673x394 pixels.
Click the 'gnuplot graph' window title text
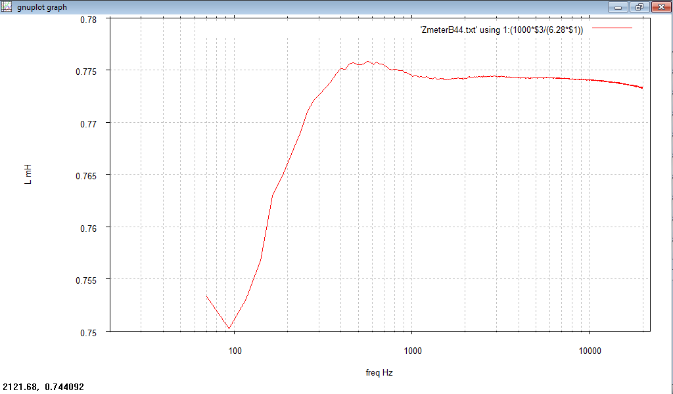tap(42, 7)
